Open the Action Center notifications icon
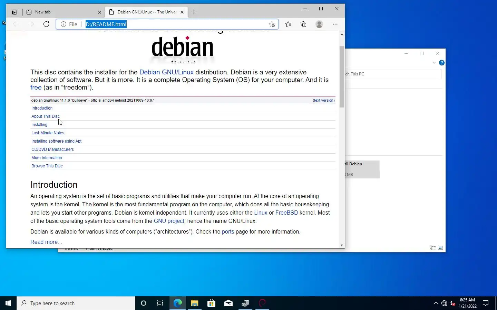This screenshot has width=497, height=310. (x=486, y=303)
